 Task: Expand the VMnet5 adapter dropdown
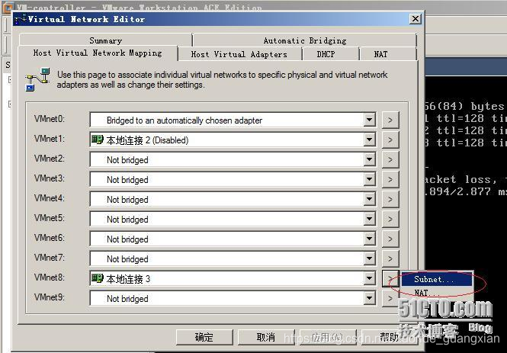point(369,219)
